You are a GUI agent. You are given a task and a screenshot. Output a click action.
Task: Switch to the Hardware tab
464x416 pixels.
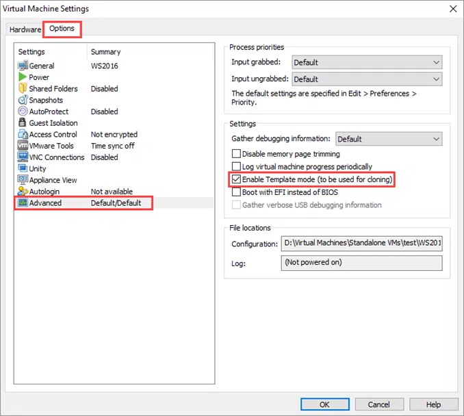pos(25,29)
